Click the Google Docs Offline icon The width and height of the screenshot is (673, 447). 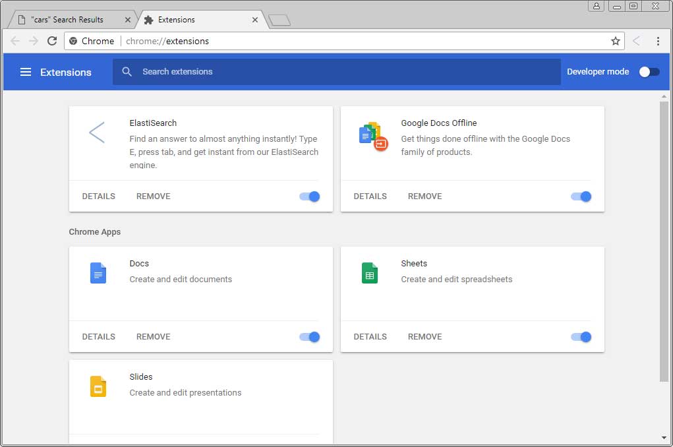[x=373, y=136]
